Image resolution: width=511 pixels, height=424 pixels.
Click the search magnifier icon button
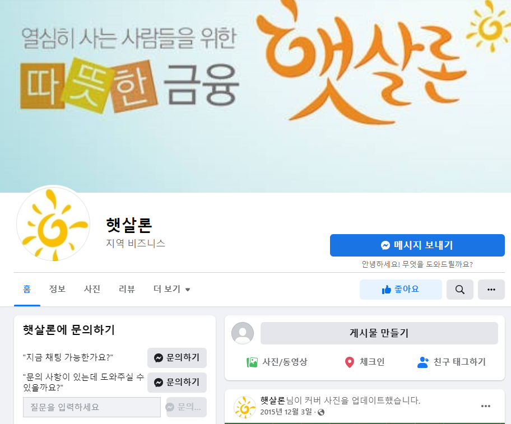click(x=459, y=289)
